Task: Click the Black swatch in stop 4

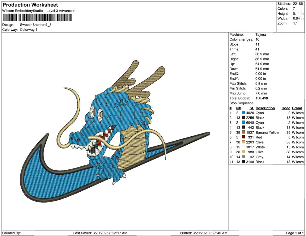Action: tap(243, 127)
